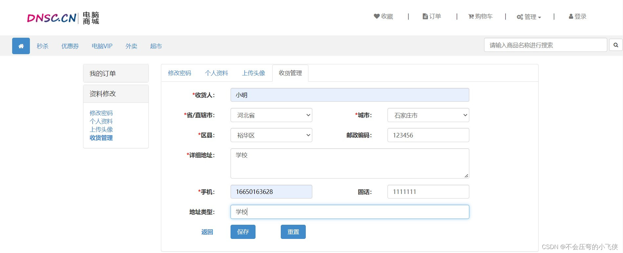Click the 详细地址 textarea

(350, 163)
